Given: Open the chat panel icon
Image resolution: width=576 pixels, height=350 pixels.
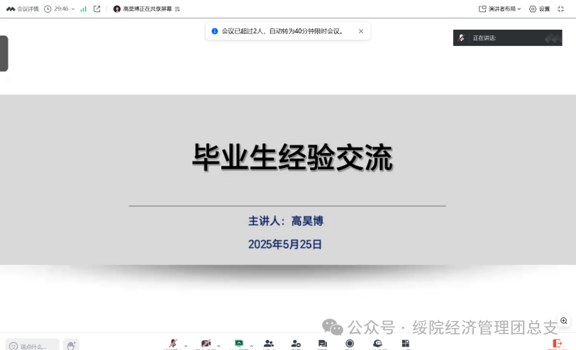Looking at the screenshot, I should (x=322, y=344).
